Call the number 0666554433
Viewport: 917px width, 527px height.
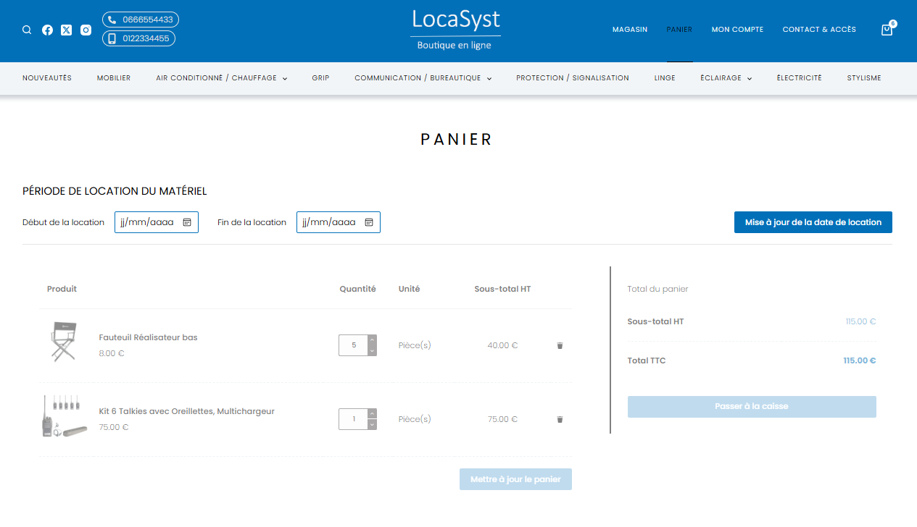tap(141, 20)
